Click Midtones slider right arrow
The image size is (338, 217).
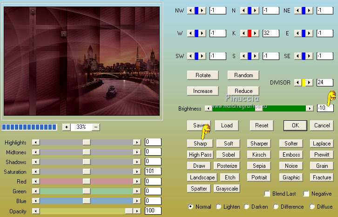coord(137,152)
